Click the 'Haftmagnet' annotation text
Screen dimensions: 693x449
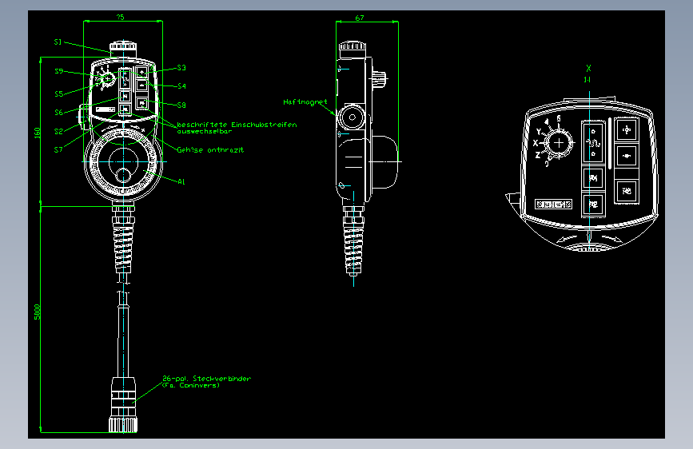pyautogui.click(x=305, y=102)
